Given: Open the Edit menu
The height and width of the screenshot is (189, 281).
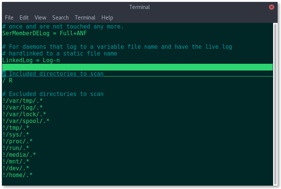Looking at the screenshot, I should pos(24,18).
